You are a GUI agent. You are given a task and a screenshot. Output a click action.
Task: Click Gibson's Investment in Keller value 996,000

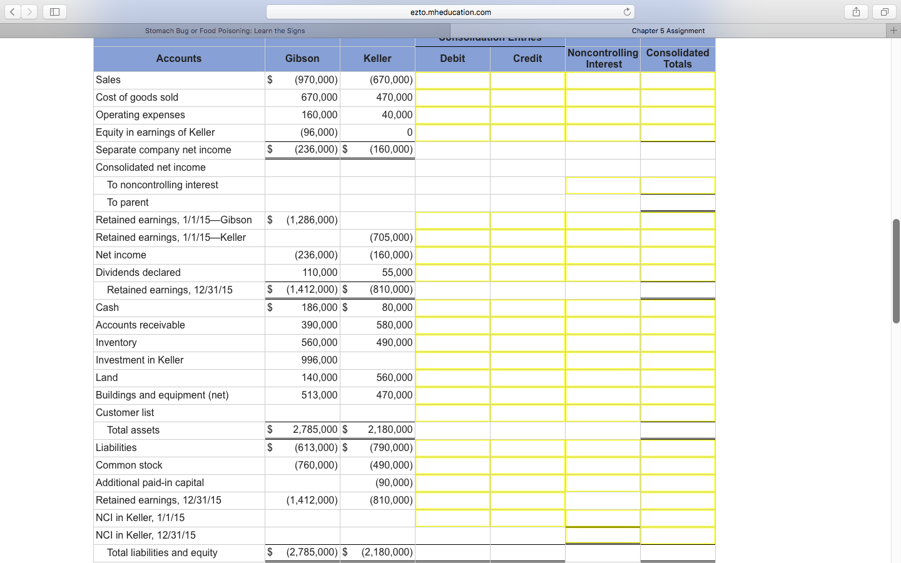[x=319, y=360]
